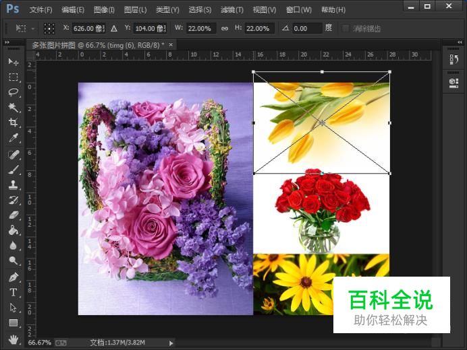This screenshot has height=350, width=467.
Task: Click the Y position input field
Action: [x=150, y=28]
